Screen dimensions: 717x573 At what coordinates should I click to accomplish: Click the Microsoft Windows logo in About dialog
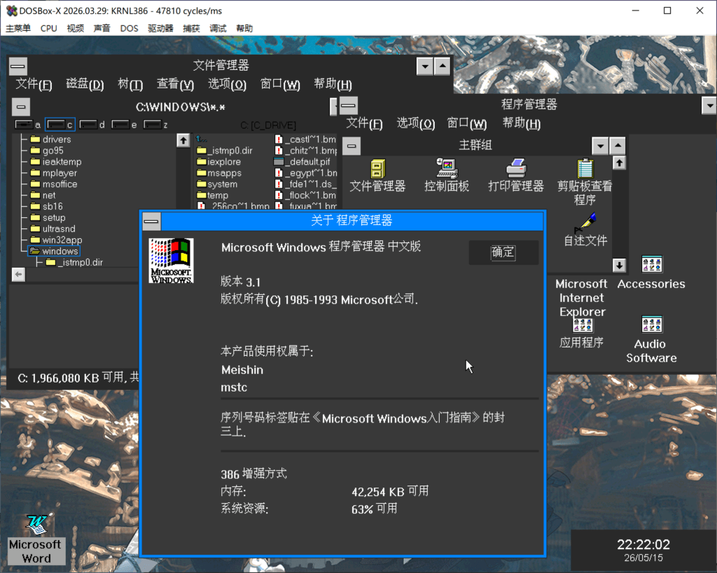coord(172,261)
